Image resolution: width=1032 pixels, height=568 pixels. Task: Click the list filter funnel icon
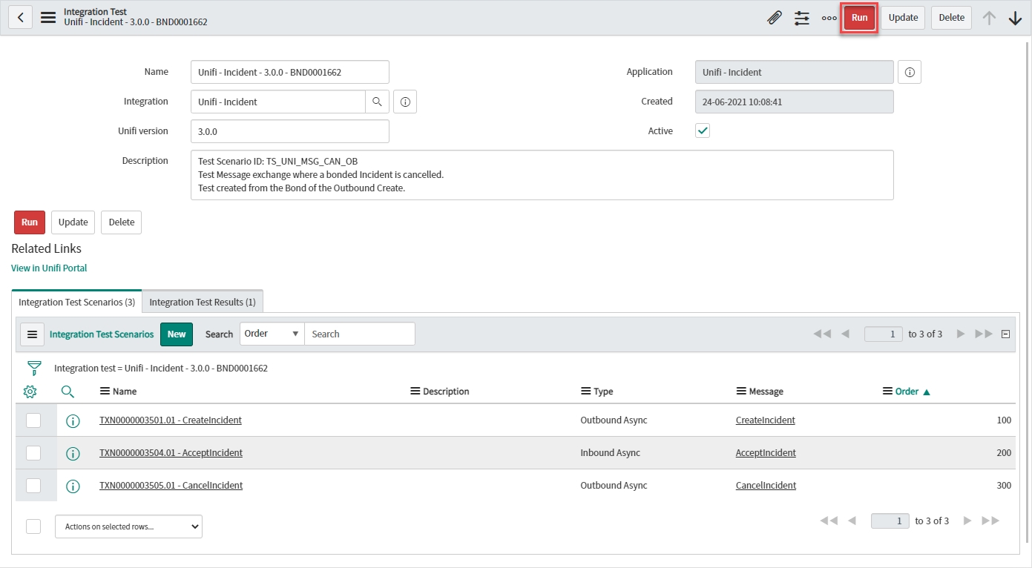point(34,368)
